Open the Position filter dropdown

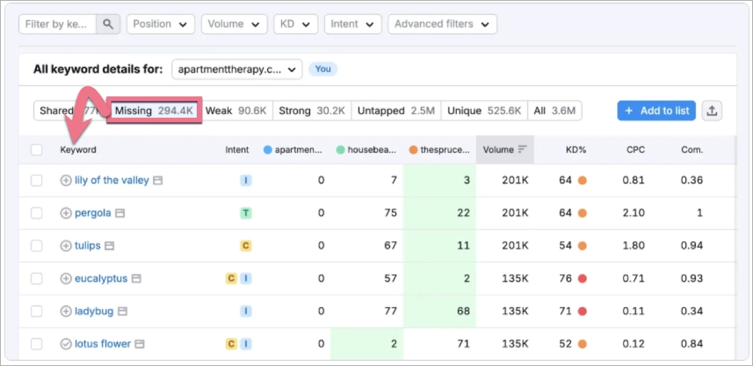161,24
